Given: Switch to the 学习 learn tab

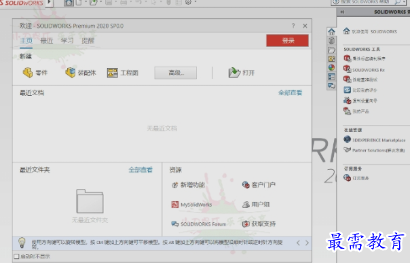Looking at the screenshot, I should (67, 41).
